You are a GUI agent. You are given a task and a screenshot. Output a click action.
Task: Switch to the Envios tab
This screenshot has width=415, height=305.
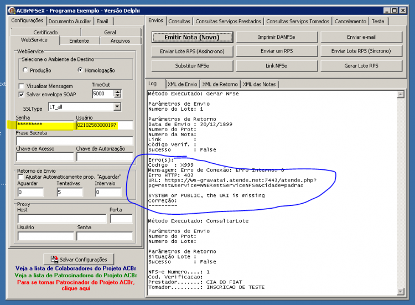point(155,20)
